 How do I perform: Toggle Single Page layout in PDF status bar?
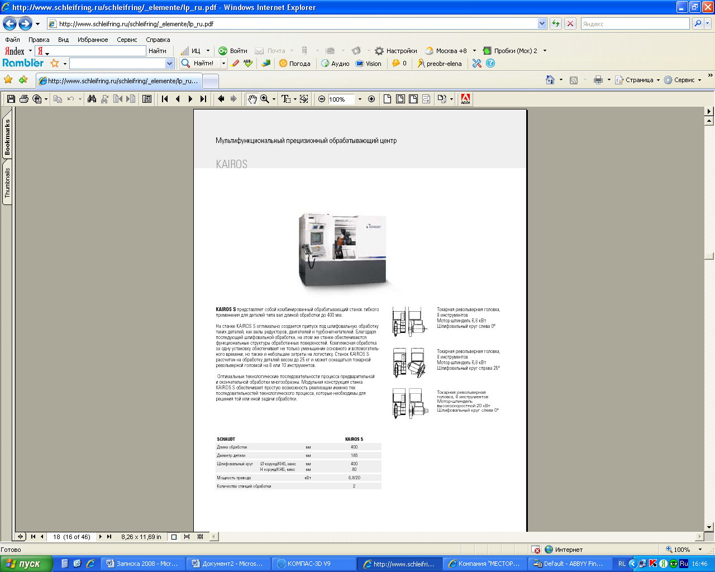click(174, 537)
